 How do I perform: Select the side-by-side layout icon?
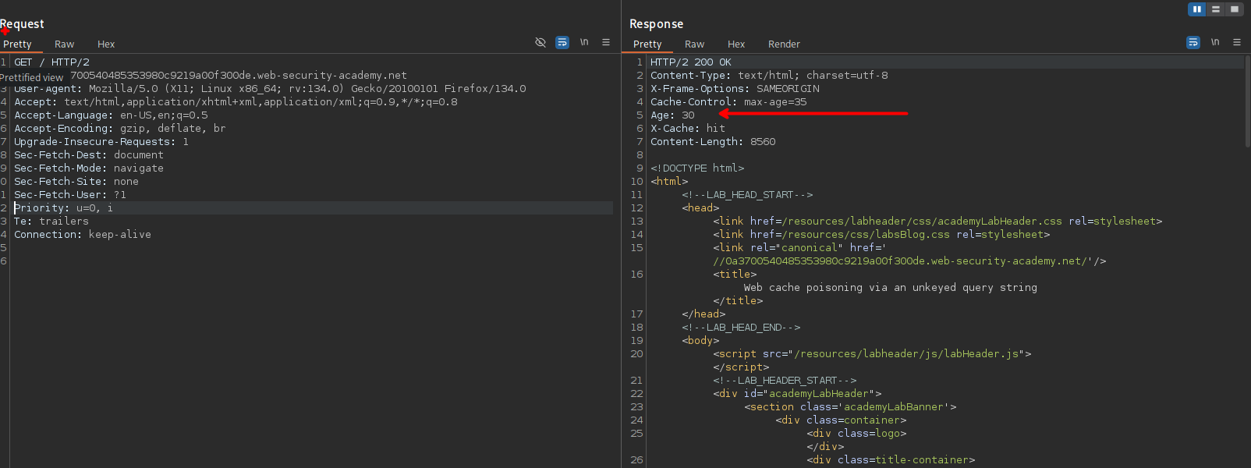coord(1197,9)
